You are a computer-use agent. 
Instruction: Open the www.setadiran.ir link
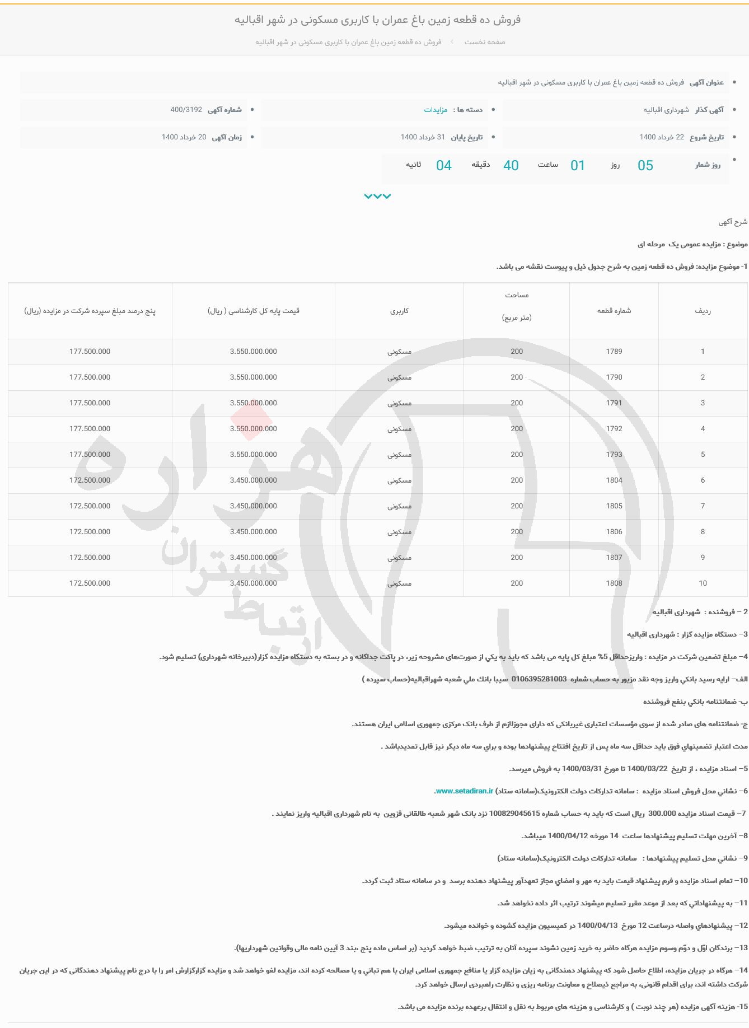[x=464, y=791]
